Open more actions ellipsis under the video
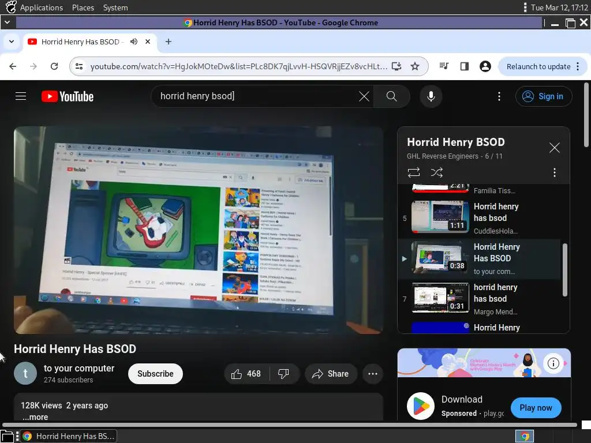Viewport: 591px width, 443px height. [373, 374]
